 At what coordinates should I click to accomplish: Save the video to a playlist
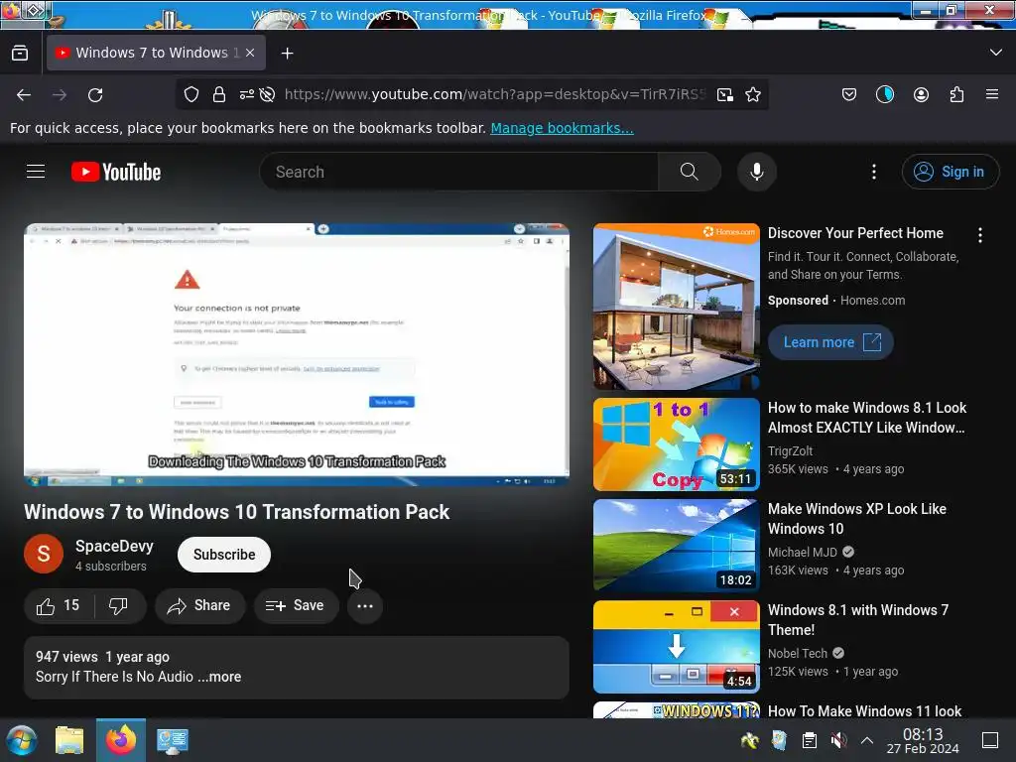click(296, 606)
